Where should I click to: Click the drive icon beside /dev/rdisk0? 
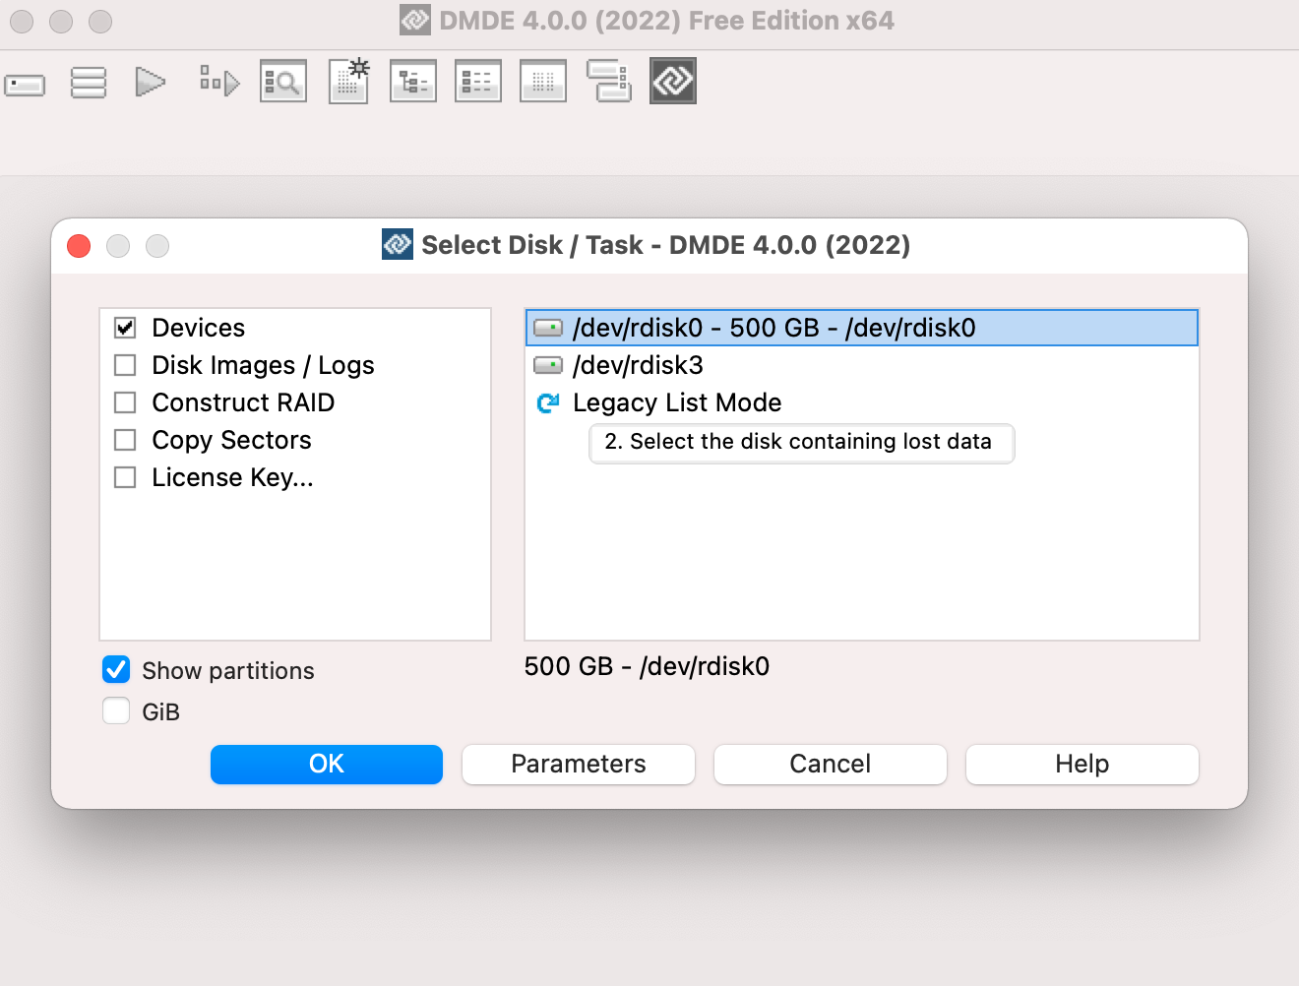tap(548, 328)
